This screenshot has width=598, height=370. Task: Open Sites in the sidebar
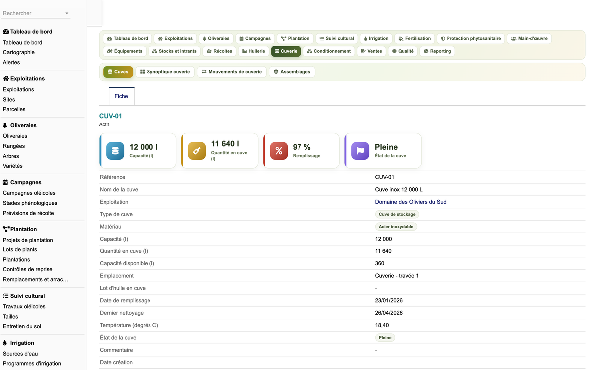pos(9,99)
